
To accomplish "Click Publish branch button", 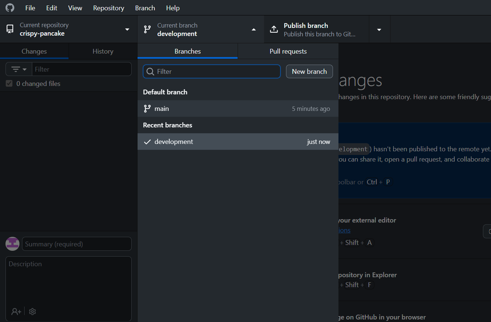I will 316,29.
